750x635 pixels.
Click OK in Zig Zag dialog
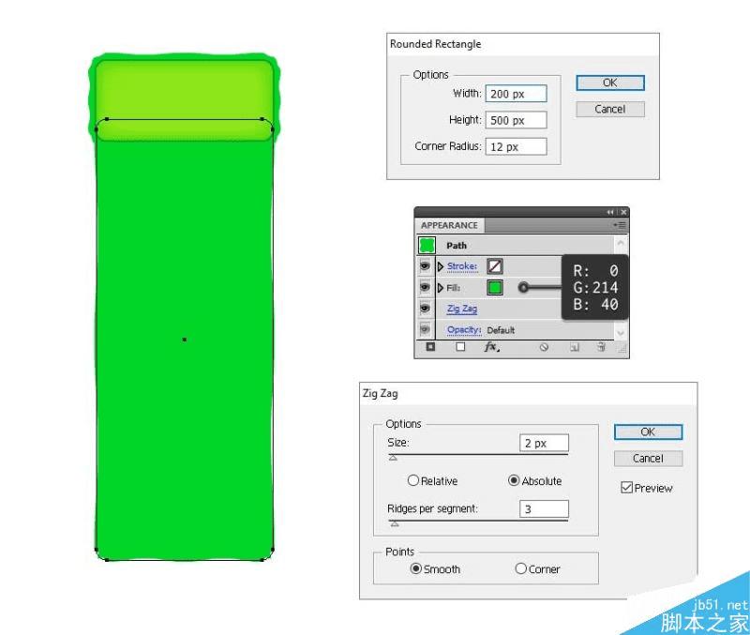[648, 432]
